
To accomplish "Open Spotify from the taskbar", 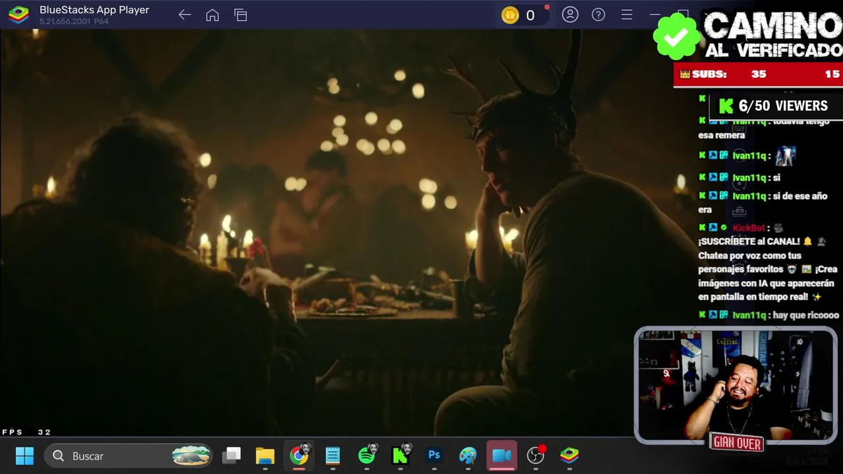I will coord(367,456).
